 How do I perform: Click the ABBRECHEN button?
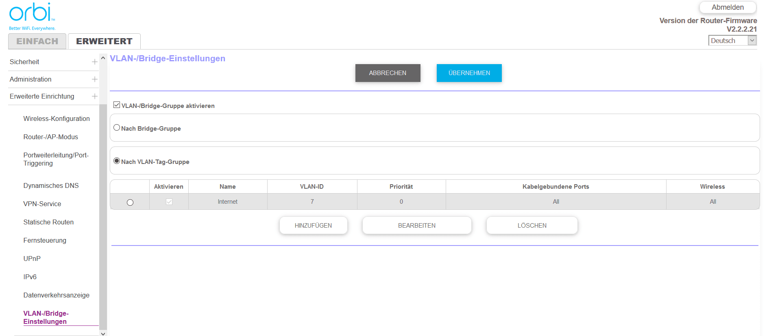[388, 73]
